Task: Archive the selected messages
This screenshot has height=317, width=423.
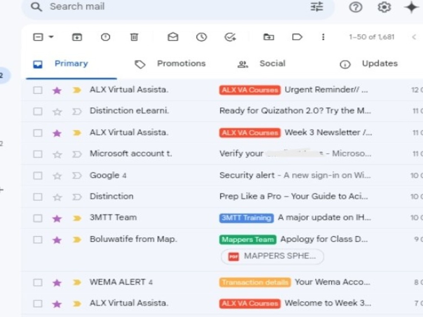Action: click(x=77, y=37)
